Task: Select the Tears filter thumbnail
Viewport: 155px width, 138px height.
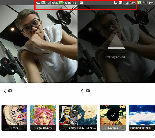Action: [x=14, y=118]
